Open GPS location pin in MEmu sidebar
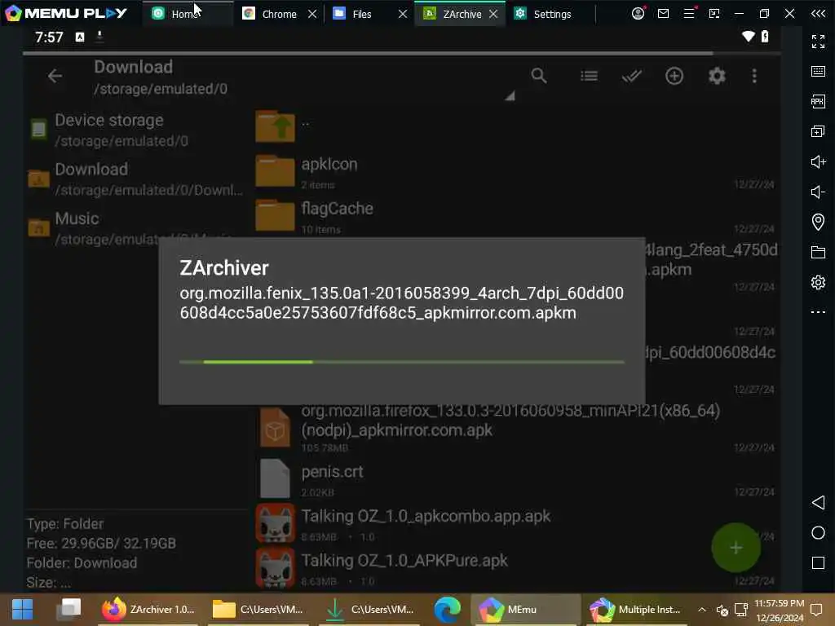Screen dimensions: 835x626 [818, 222]
